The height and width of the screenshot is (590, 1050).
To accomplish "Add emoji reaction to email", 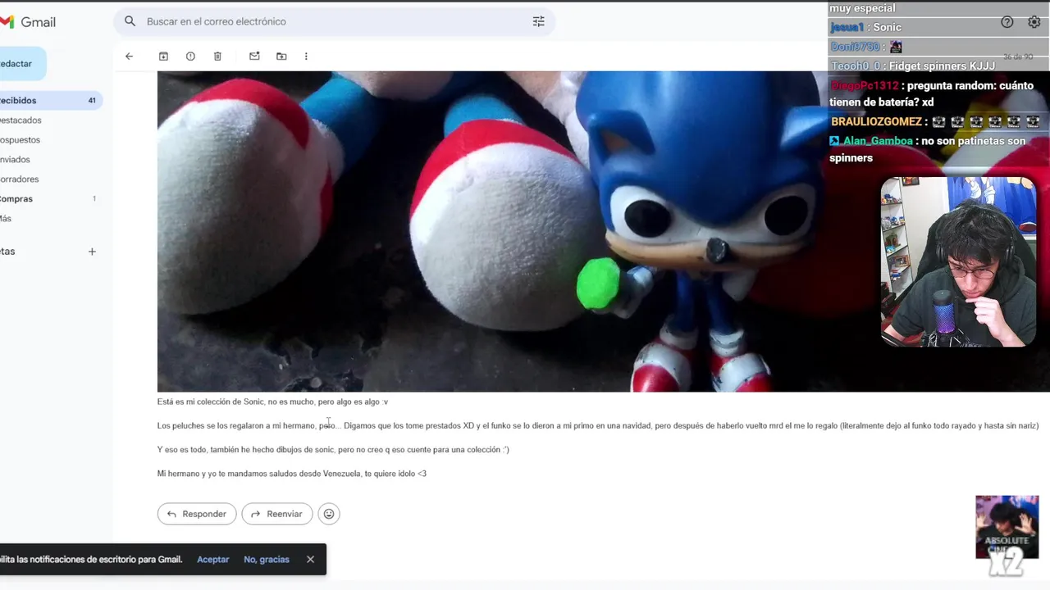I will pos(329,514).
